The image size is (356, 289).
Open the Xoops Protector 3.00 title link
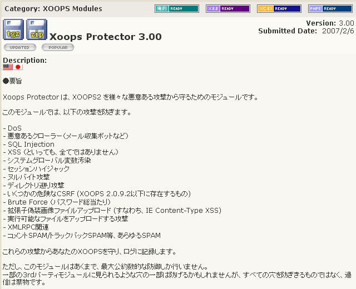106,37
